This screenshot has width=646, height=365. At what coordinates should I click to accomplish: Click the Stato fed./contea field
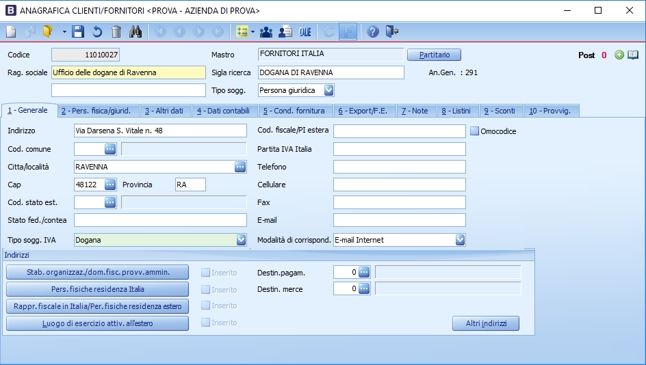[x=160, y=220]
